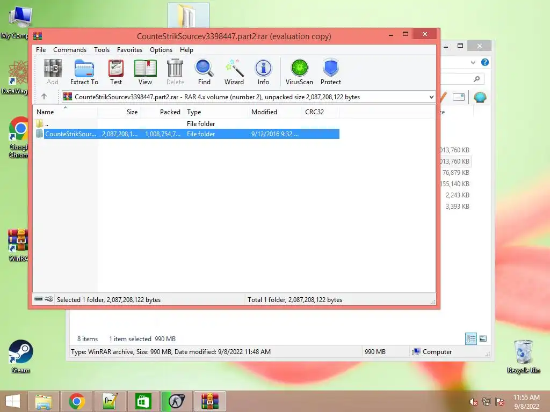Open the Favorites menu
The width and height of the screenshot is (550, 412).
130,50
